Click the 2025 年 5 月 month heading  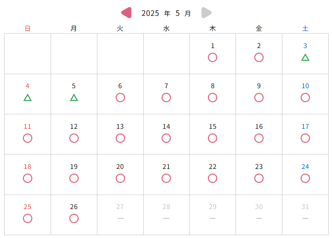tap(166, 13)
